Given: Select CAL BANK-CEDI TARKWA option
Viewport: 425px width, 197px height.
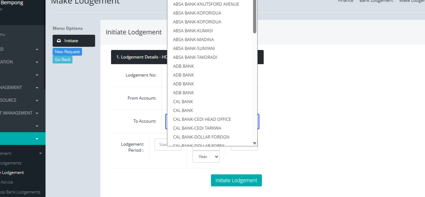Looking at the screenshot, I should coord(197,128).
